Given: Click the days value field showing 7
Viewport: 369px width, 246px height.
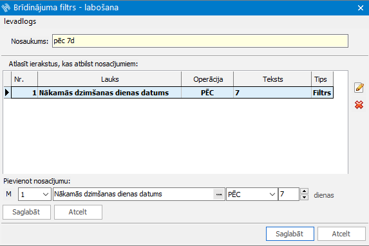Looking at the screenshot, I should (x=289, y=194).
